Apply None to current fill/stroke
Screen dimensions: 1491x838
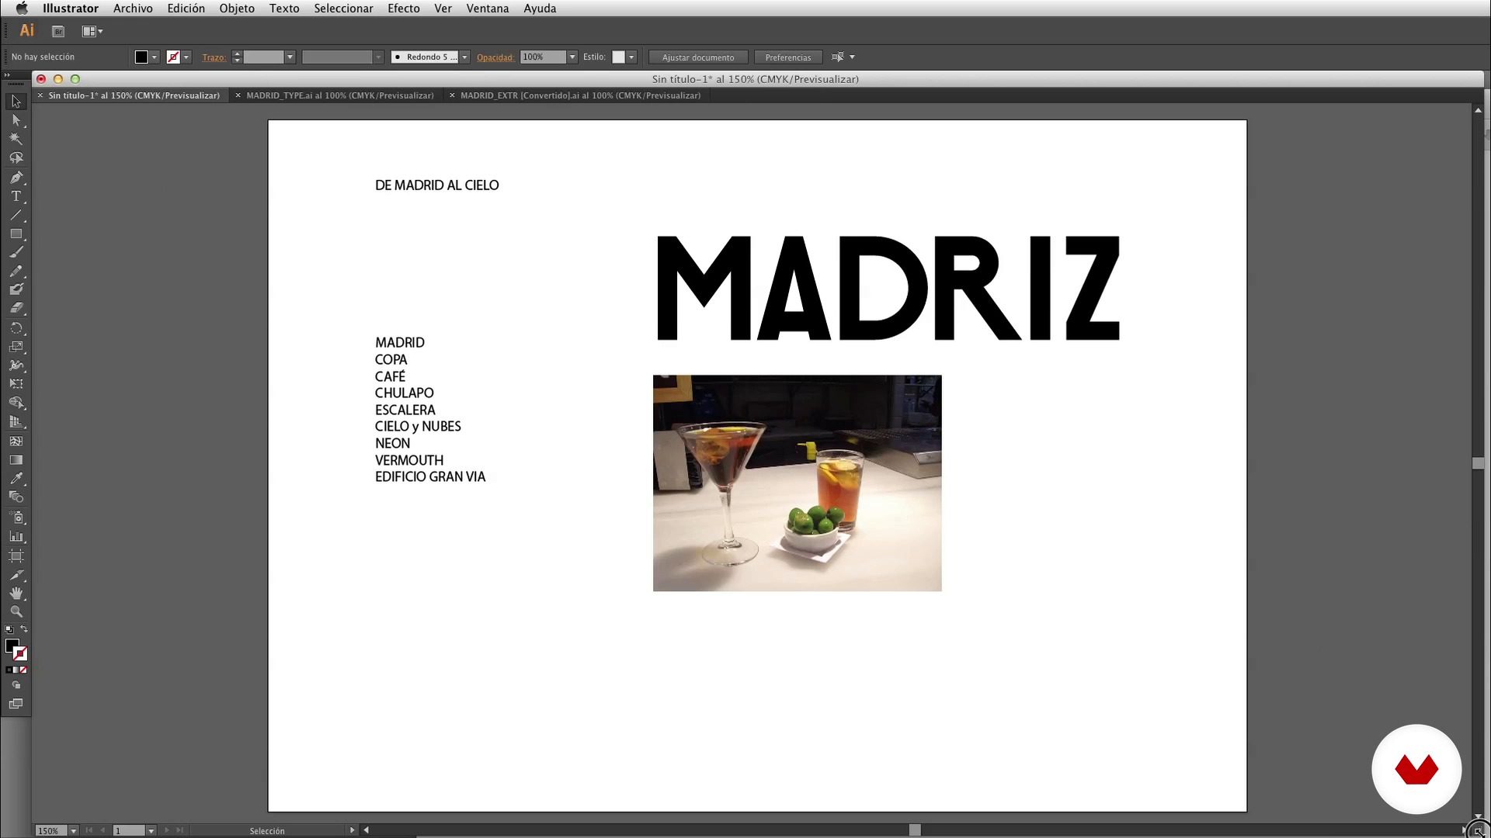tap(23, 670)
